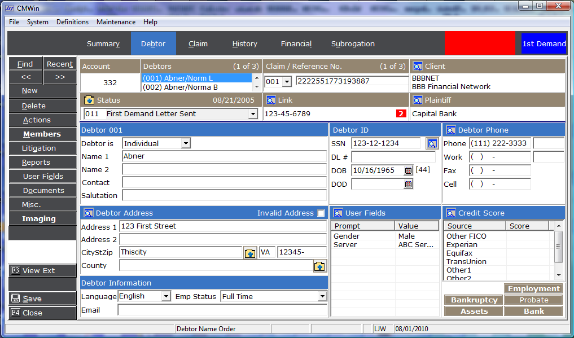Click the Bankruptcy button
The image size is (574, 338).
coord(474,300)
